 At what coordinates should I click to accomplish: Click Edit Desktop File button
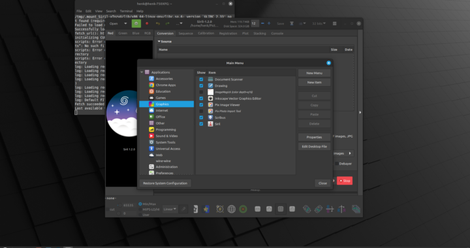click(x=314, y=146)
